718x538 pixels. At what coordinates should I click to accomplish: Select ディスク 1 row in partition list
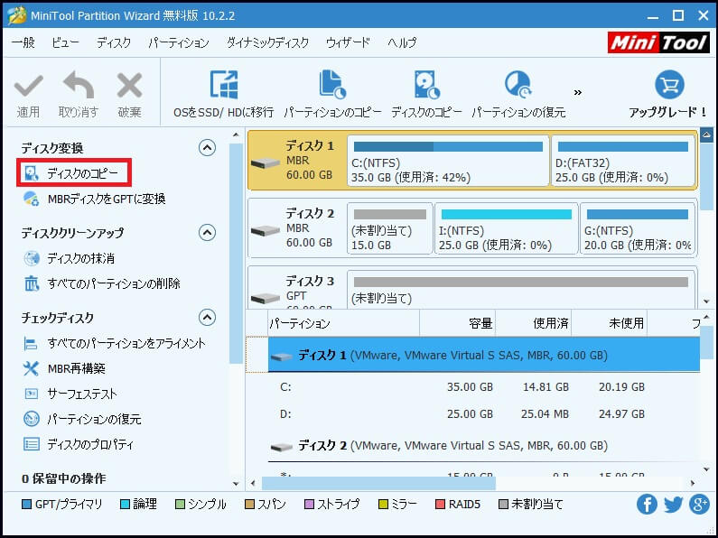click(484, 355)
